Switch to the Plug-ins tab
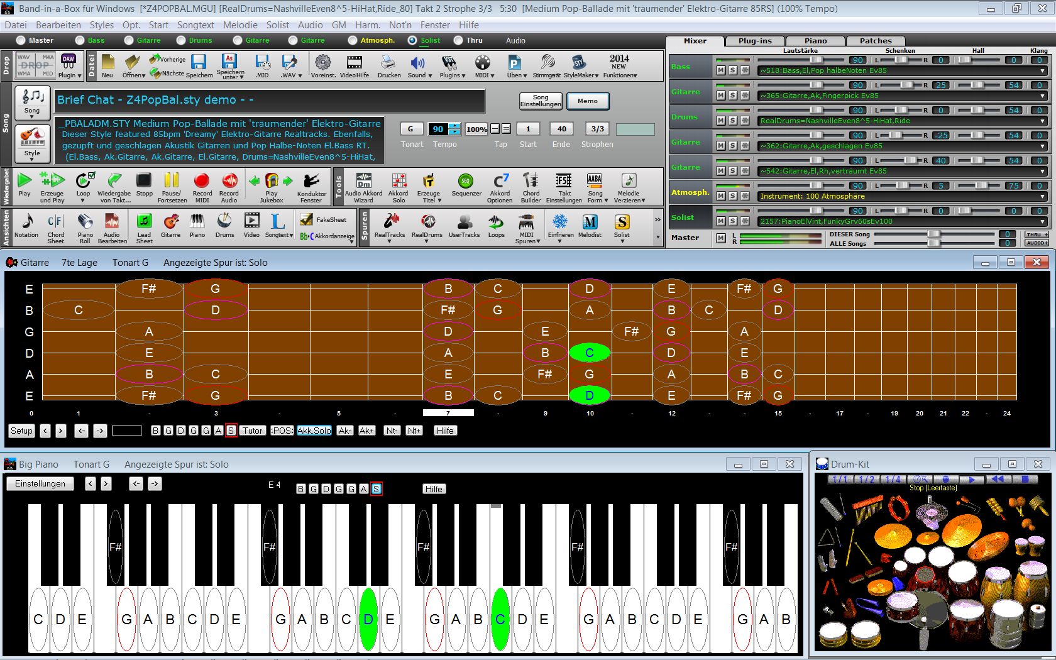1056x660 pixels. [x=755, y=41]
